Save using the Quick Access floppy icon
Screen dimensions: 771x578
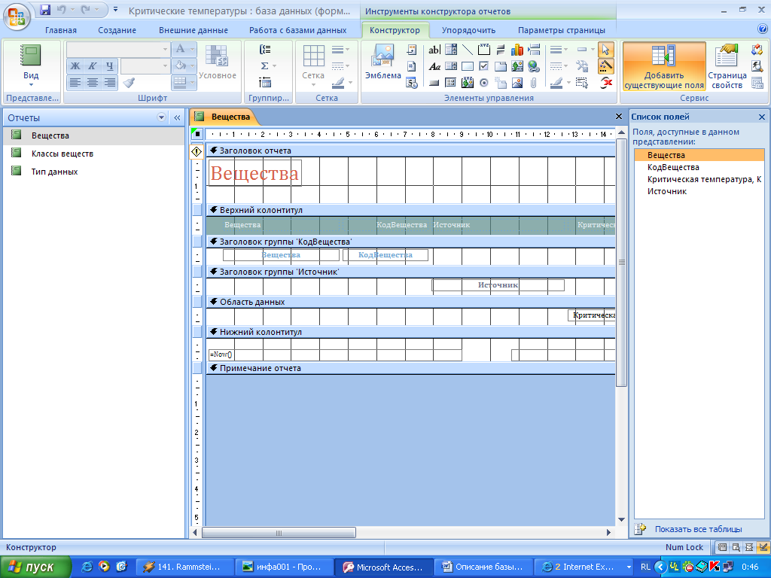point(45,10)
